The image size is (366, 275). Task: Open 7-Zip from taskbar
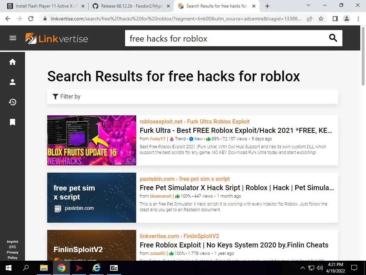[x=114, y=268]
